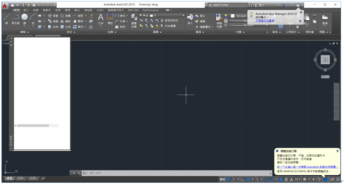Open the object color ByLayer swatch dropdown
Image resolution: width=344 pixels, height=185 pixels.
(x=239, y=16)
